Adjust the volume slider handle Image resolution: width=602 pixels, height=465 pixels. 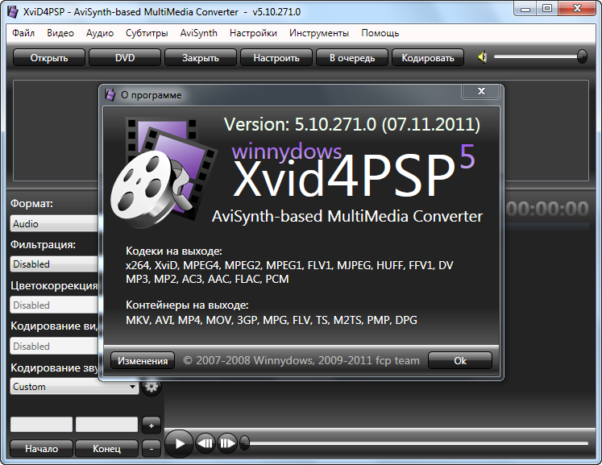(x=582, y=57)
